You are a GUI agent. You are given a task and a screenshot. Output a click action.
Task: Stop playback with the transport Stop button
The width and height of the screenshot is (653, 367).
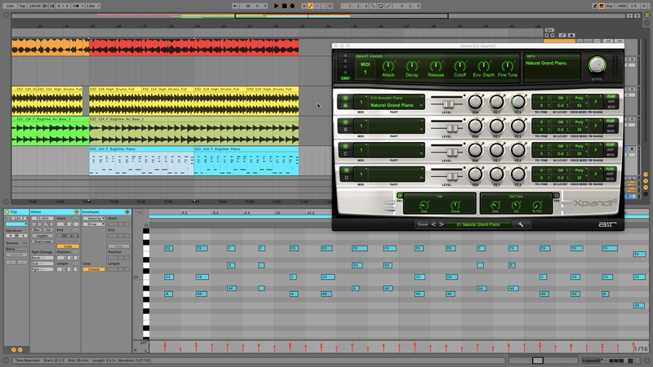[284, 6]
